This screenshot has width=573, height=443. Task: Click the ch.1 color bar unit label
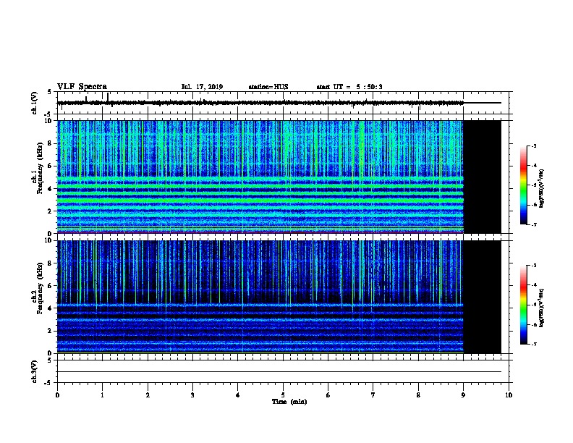tap(542, 188)
